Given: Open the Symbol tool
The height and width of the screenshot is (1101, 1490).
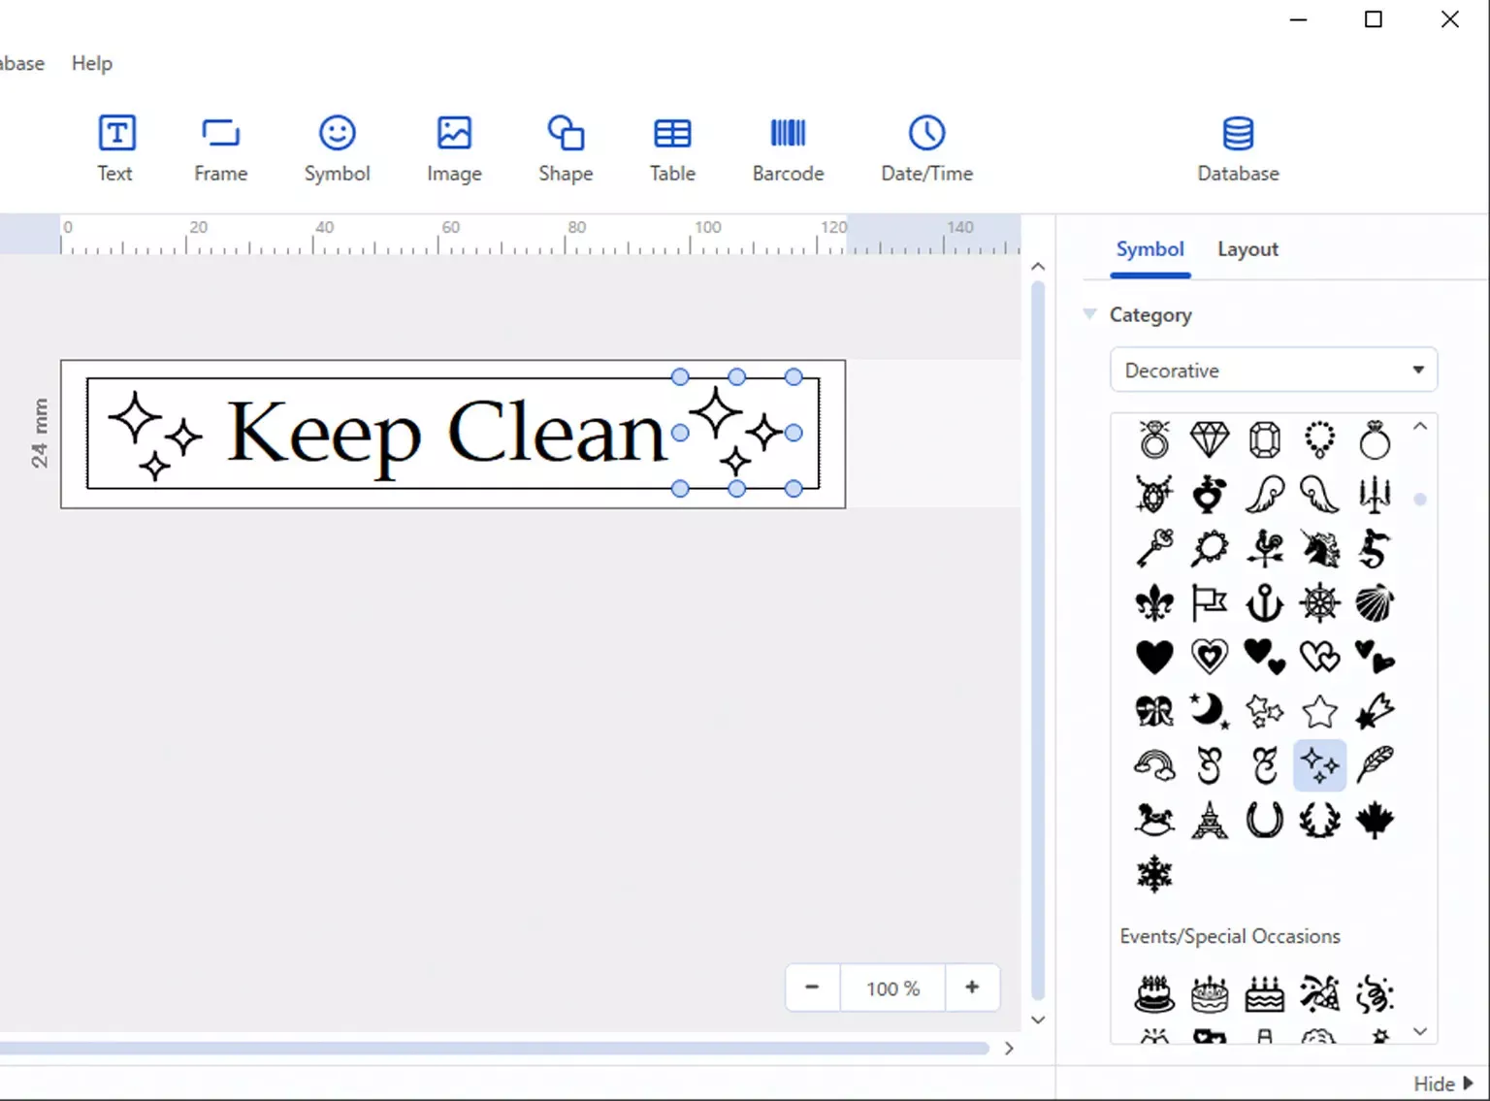Looking at the screenshot, I should (337, 147).
